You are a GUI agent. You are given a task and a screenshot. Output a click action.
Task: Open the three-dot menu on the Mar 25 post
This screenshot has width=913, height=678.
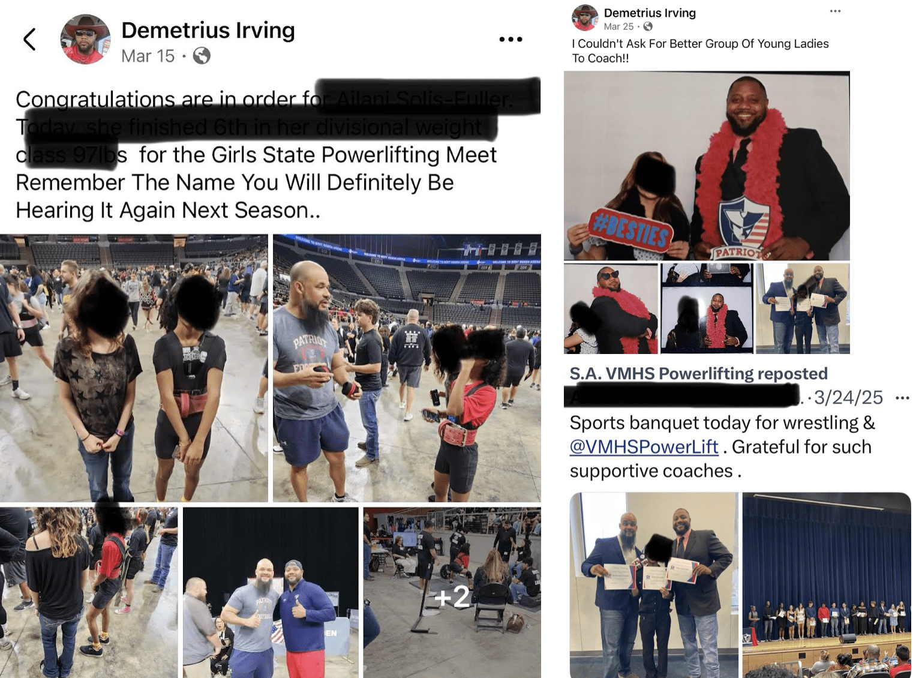pyautogui.click(x=835, y=11)
